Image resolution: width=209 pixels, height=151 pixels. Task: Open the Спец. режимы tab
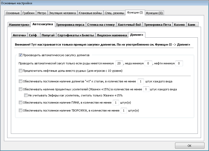click(x=114, y=13)
